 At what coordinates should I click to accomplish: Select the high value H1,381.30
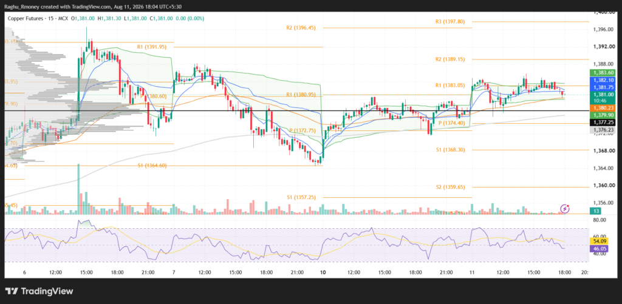pyautogui.click(x=109, y=19)
